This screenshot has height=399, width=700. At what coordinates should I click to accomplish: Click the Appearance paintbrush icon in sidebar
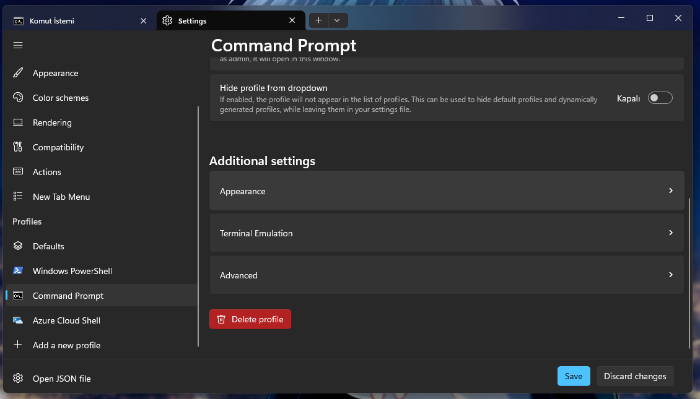tap(18, 72)
